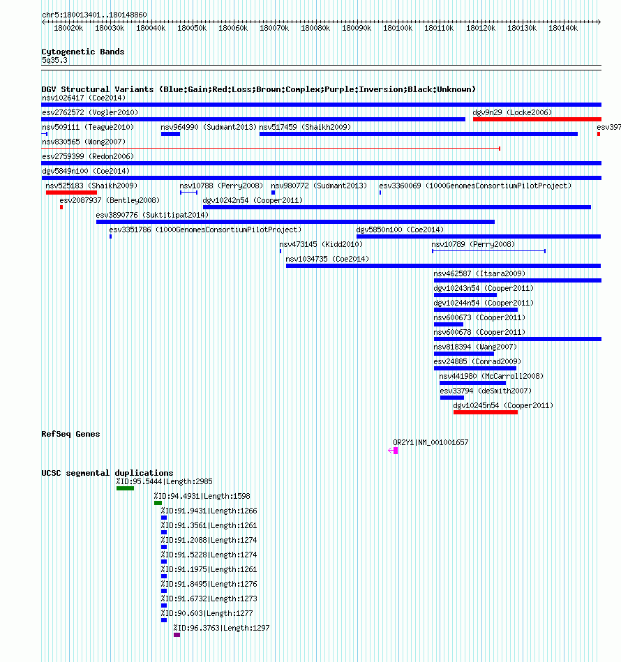Click esv24885 (Conrad2009) label

477,361
